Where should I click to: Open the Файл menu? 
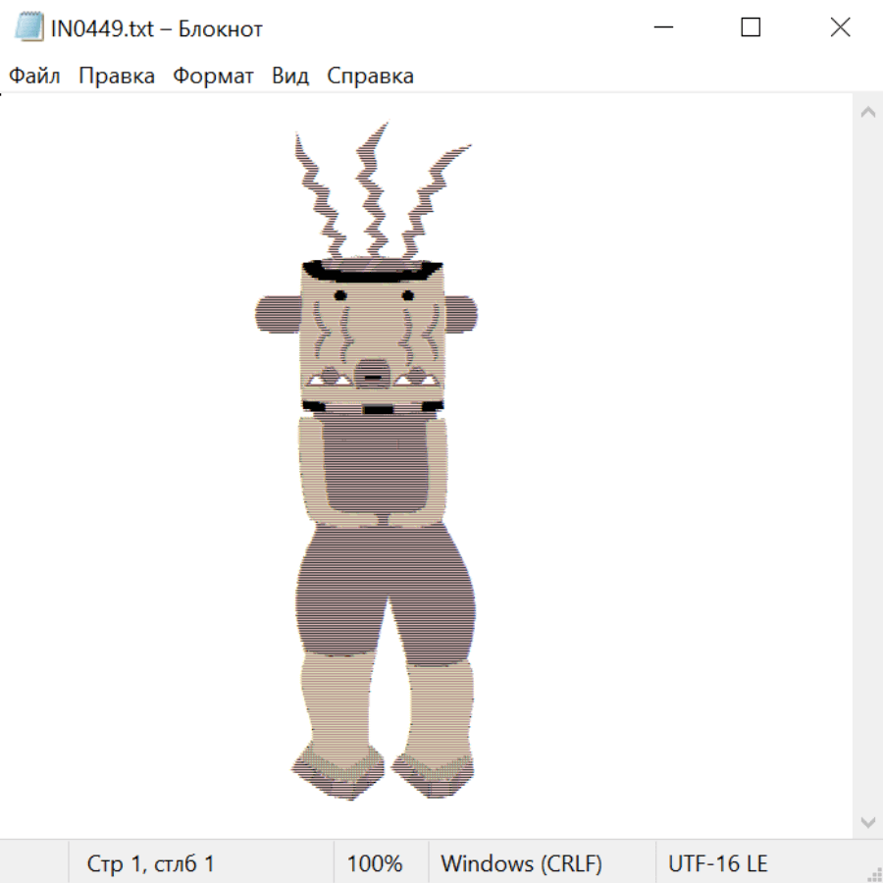[34, 77]
